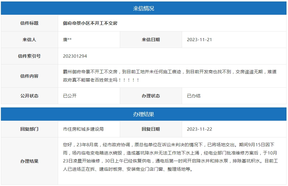Click the 回复部门 label cell
The image size is (288, 186).
(x=30, y=129)
